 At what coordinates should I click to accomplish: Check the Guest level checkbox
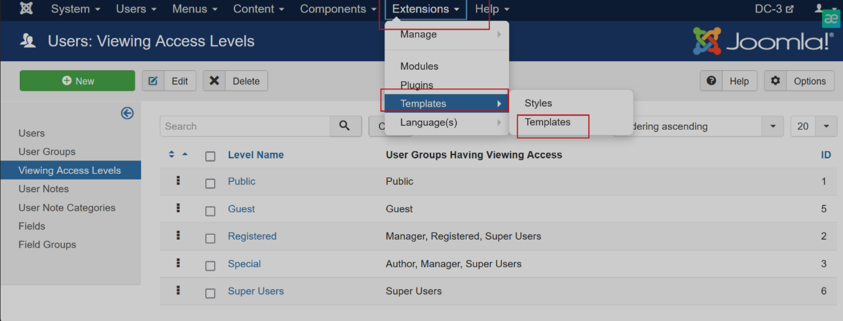[x=210, y=211]
